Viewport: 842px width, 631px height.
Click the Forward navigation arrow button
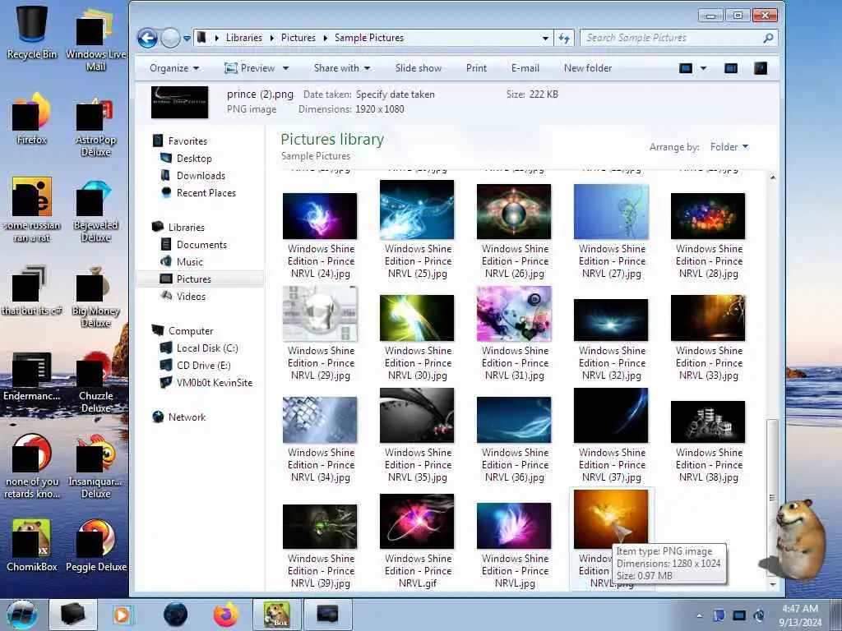pos(171,38)
